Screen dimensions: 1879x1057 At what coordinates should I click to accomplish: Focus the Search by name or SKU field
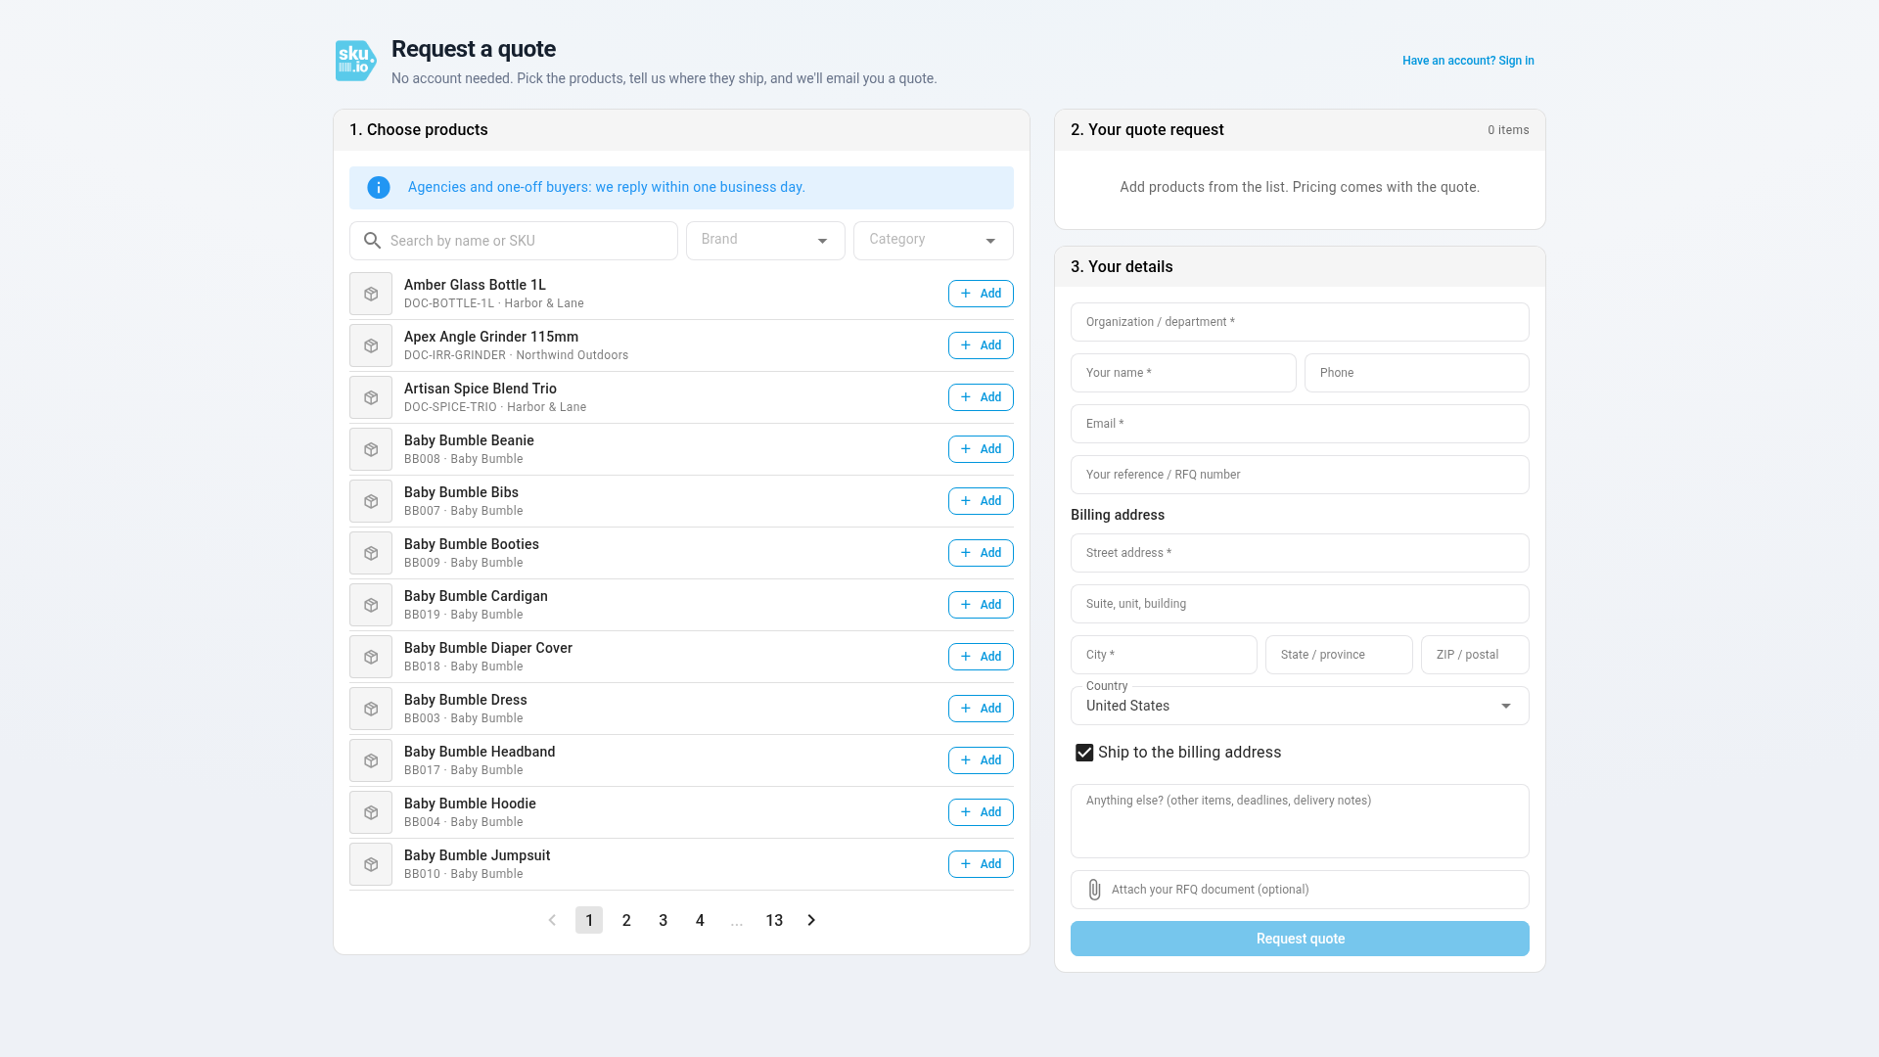pos(514,241)
